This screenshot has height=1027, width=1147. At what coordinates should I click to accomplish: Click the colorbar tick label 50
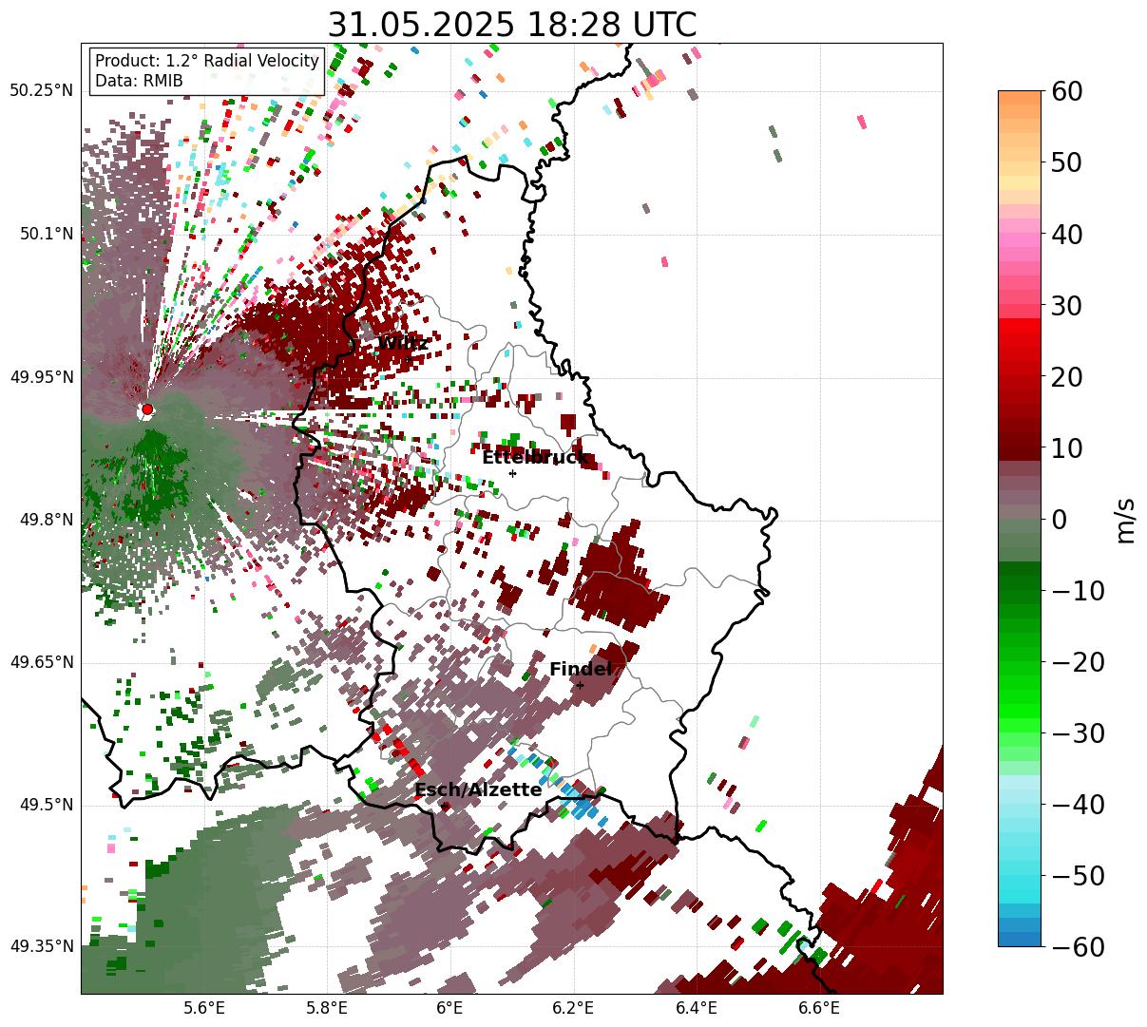1066,162
